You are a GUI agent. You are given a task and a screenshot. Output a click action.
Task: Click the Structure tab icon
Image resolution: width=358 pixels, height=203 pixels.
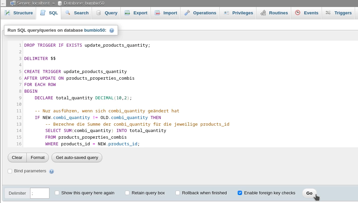7,13
